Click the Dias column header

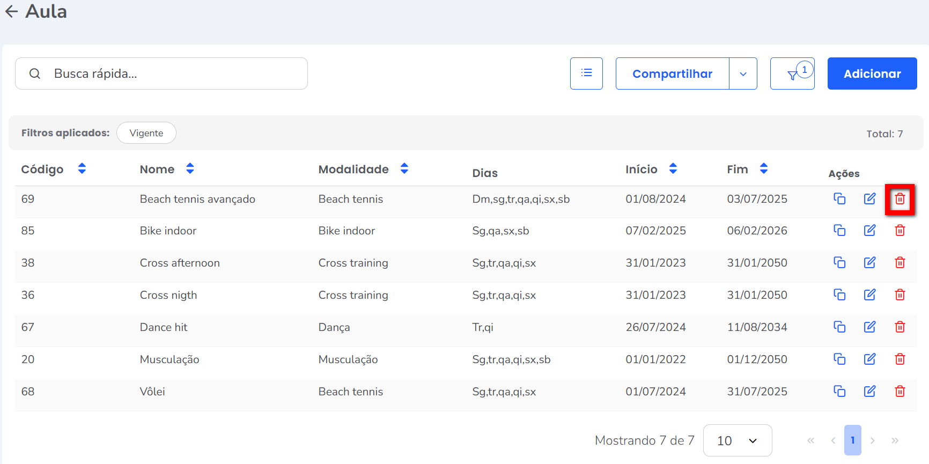[485, 173]
